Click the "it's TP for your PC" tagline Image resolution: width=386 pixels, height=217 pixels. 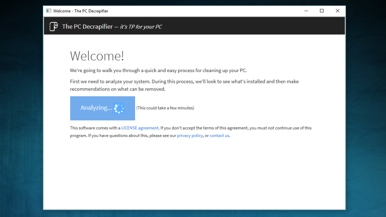coord(141,27)
